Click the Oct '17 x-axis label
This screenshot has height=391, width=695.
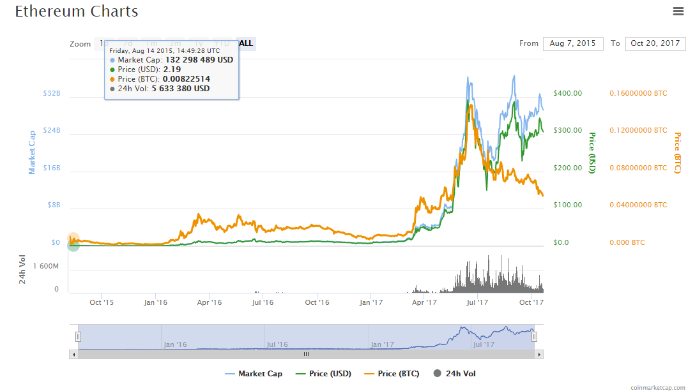point(531,302)
